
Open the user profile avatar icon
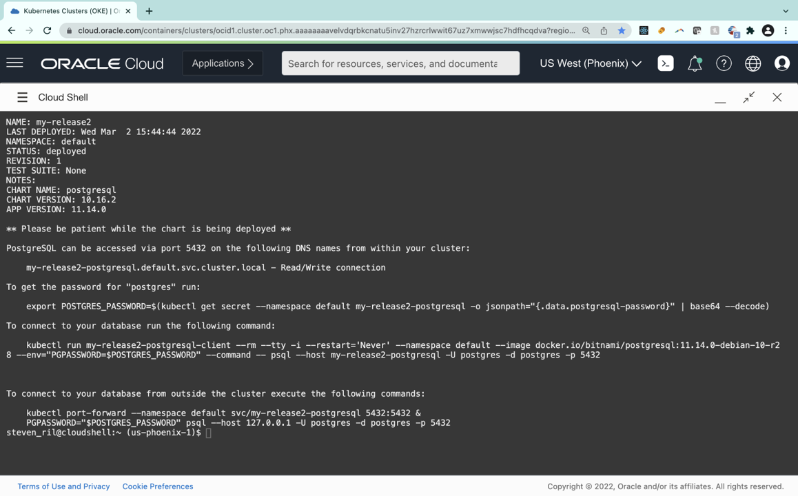tap(782, 63)
